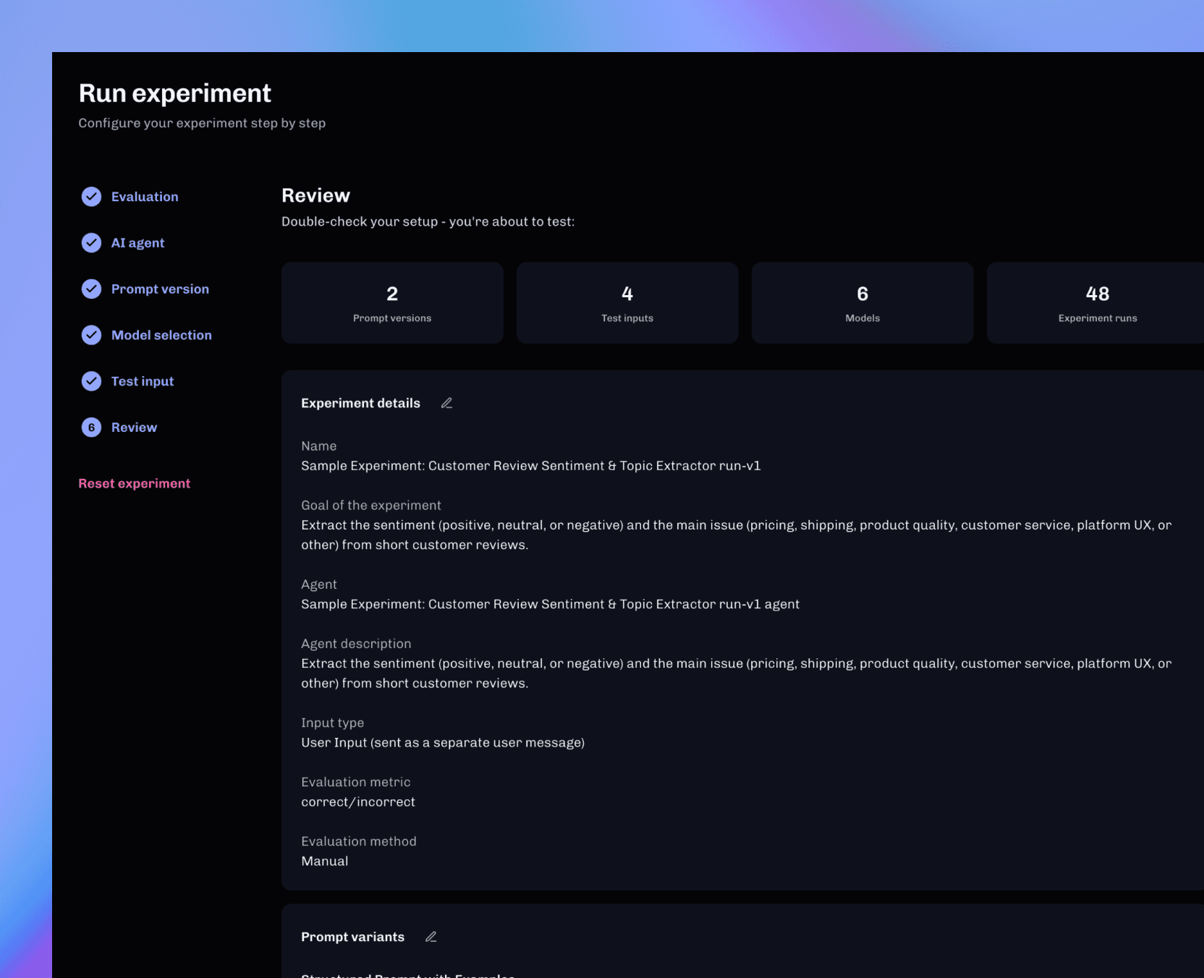Click the Experiment runs card showing 48

pos(1097,302)
